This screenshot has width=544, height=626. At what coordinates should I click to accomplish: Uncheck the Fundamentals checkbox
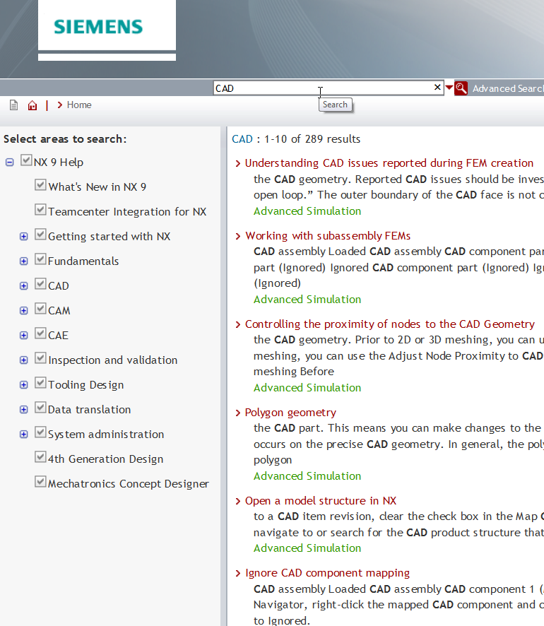click(x=40, y=259)
